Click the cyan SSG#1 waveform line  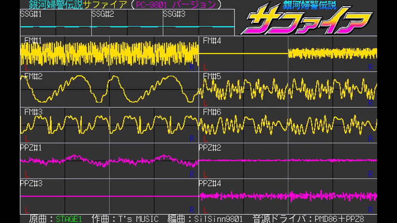56,26
